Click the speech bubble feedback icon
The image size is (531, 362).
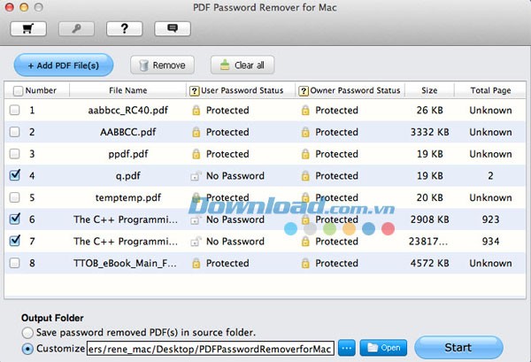[173, 29]
